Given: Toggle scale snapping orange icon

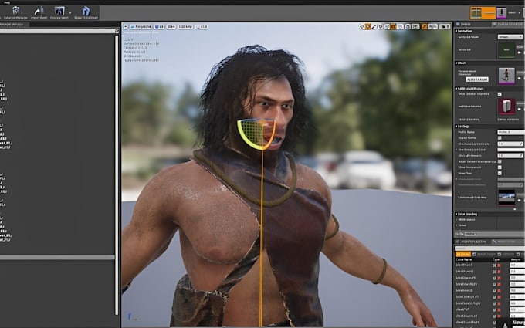Looking at the screenshot, I should (x=424, y=26).
